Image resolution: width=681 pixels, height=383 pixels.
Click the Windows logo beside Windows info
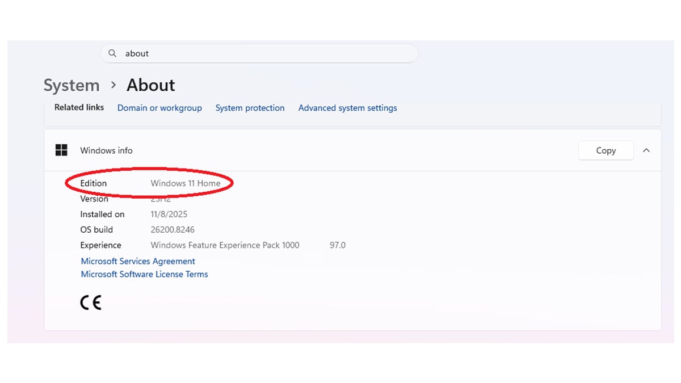pyautogui.click(x=61, y=150)
